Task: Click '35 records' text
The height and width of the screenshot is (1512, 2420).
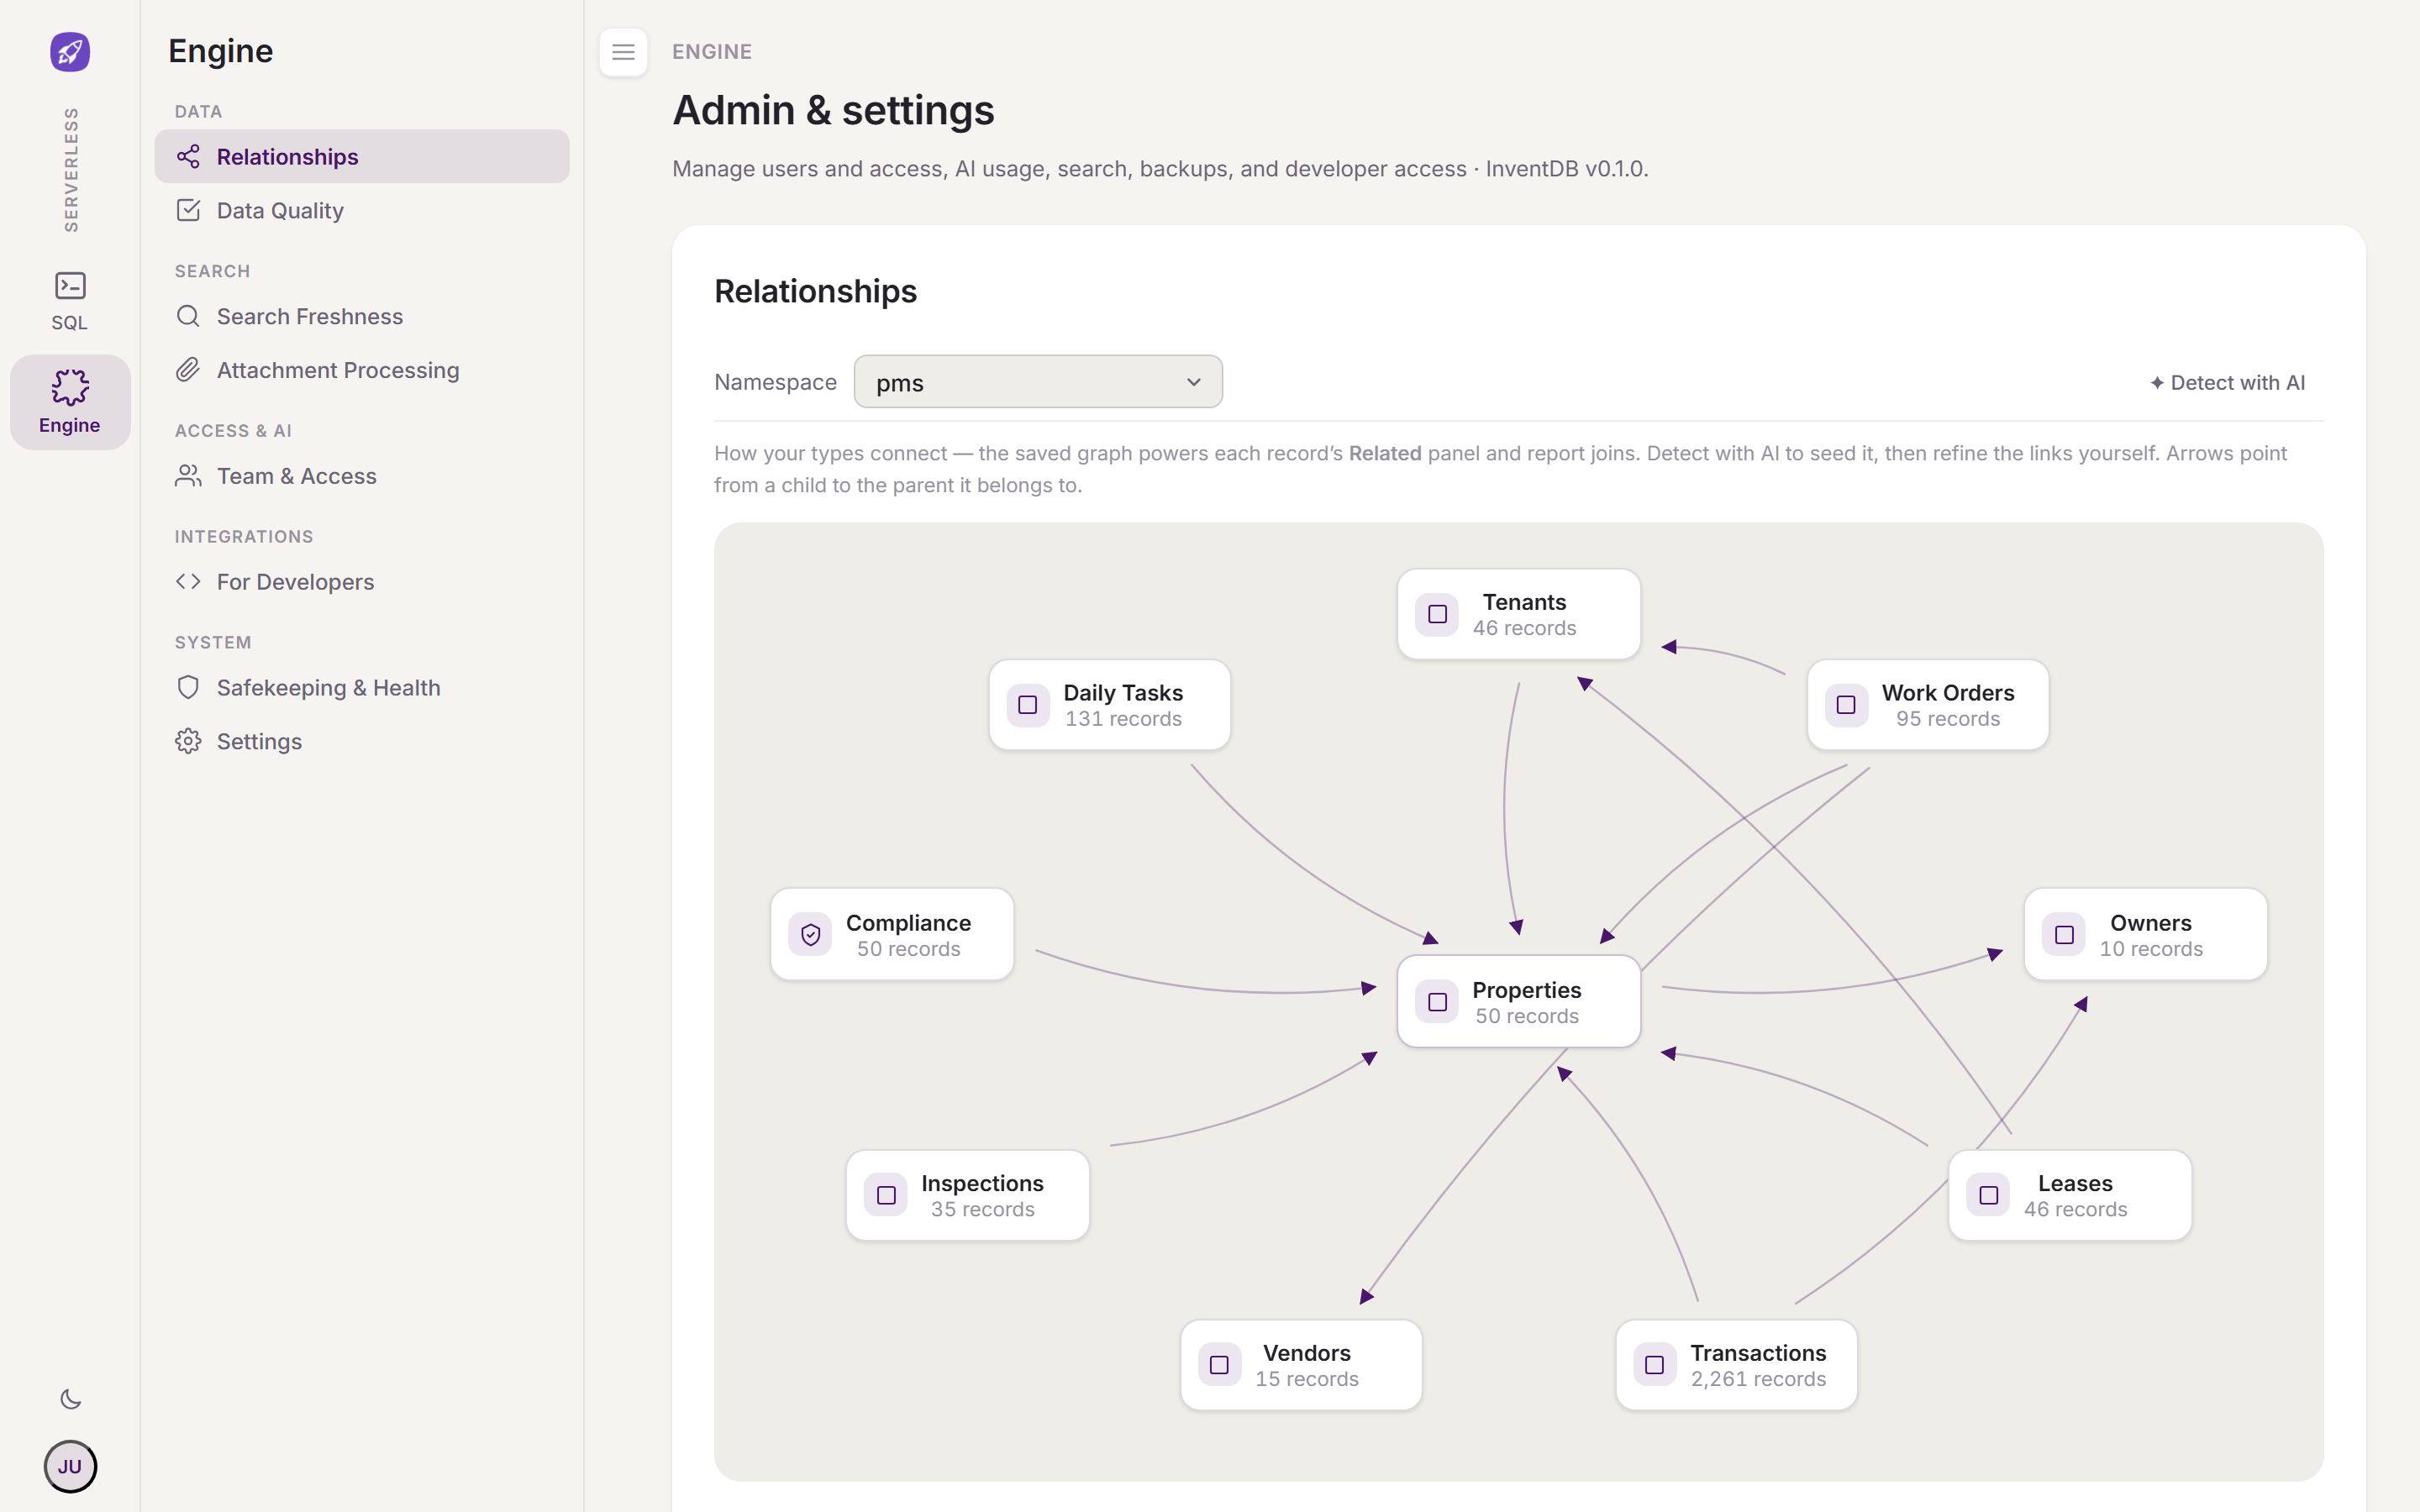Action: click(x=982, y=1209)
